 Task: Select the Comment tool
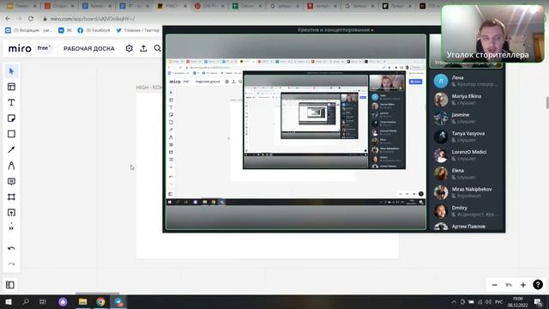pyautogui.click(x=11, y=181)
